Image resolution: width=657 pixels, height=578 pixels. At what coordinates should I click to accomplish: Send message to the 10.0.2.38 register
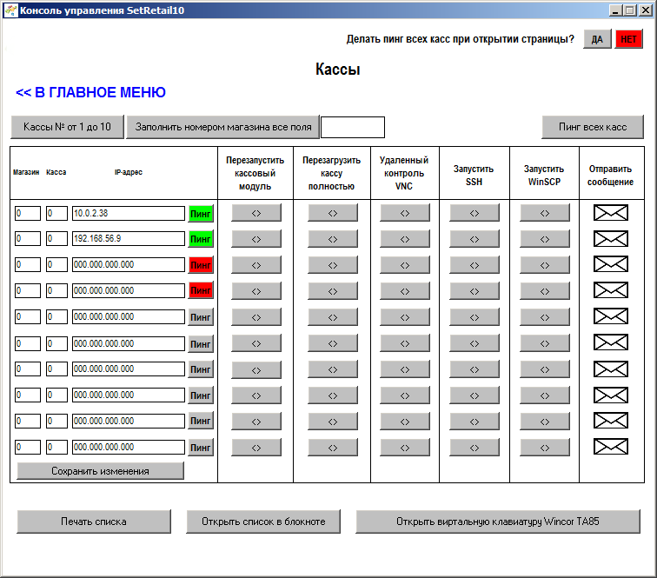[610, 213]
